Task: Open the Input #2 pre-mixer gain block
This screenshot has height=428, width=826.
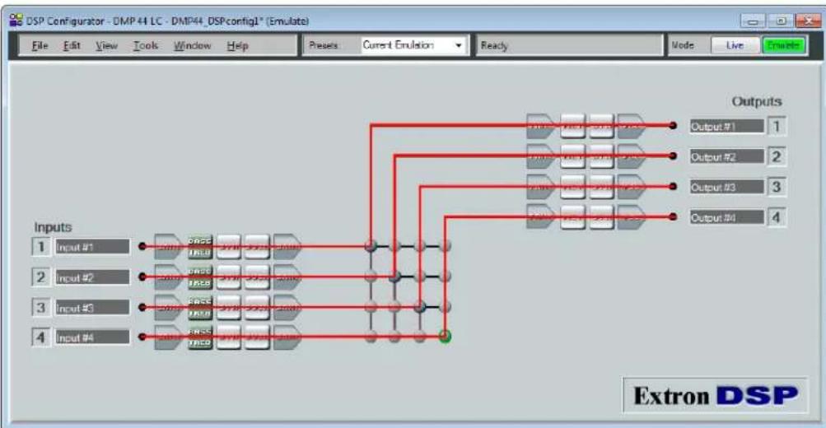Action: (287, 277)
